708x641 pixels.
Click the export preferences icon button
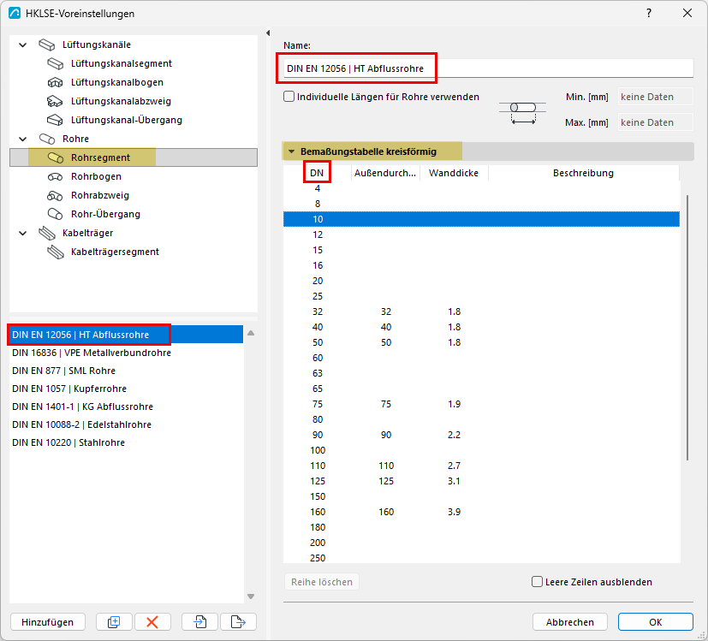point(238,622)
